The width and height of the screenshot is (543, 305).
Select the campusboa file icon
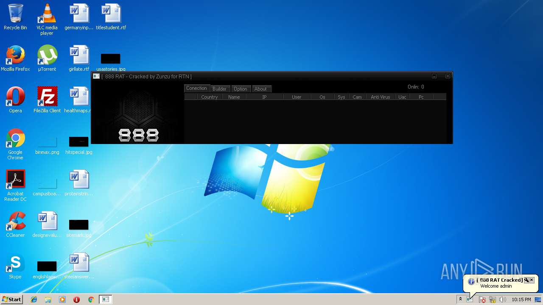pyautogui.click(x=47, y=187)
